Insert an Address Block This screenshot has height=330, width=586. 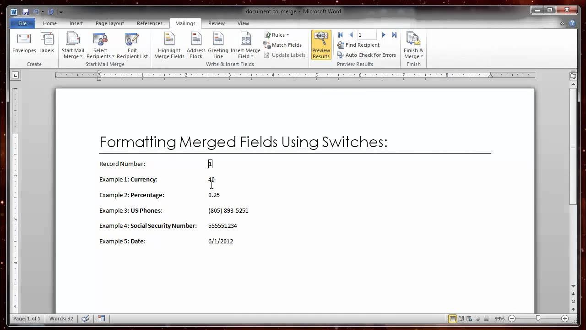point(196,45)
